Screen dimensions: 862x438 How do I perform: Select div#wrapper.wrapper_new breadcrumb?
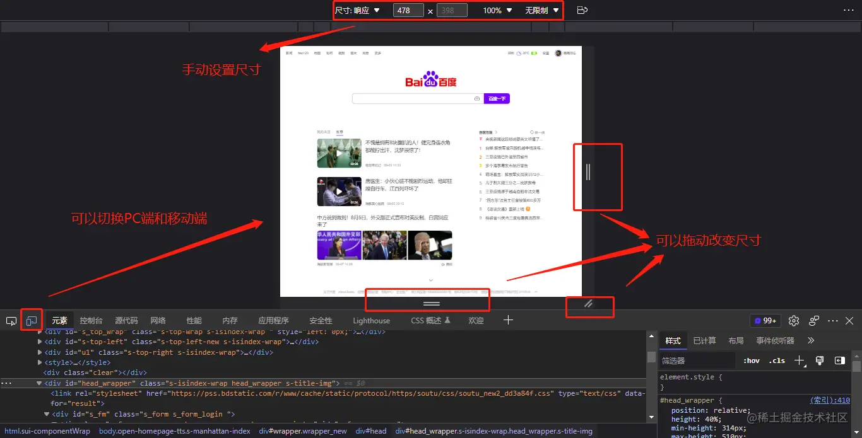pos(303,431)
